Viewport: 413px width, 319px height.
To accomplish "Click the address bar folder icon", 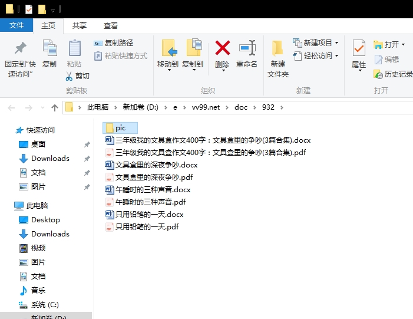I will [69, 107].
